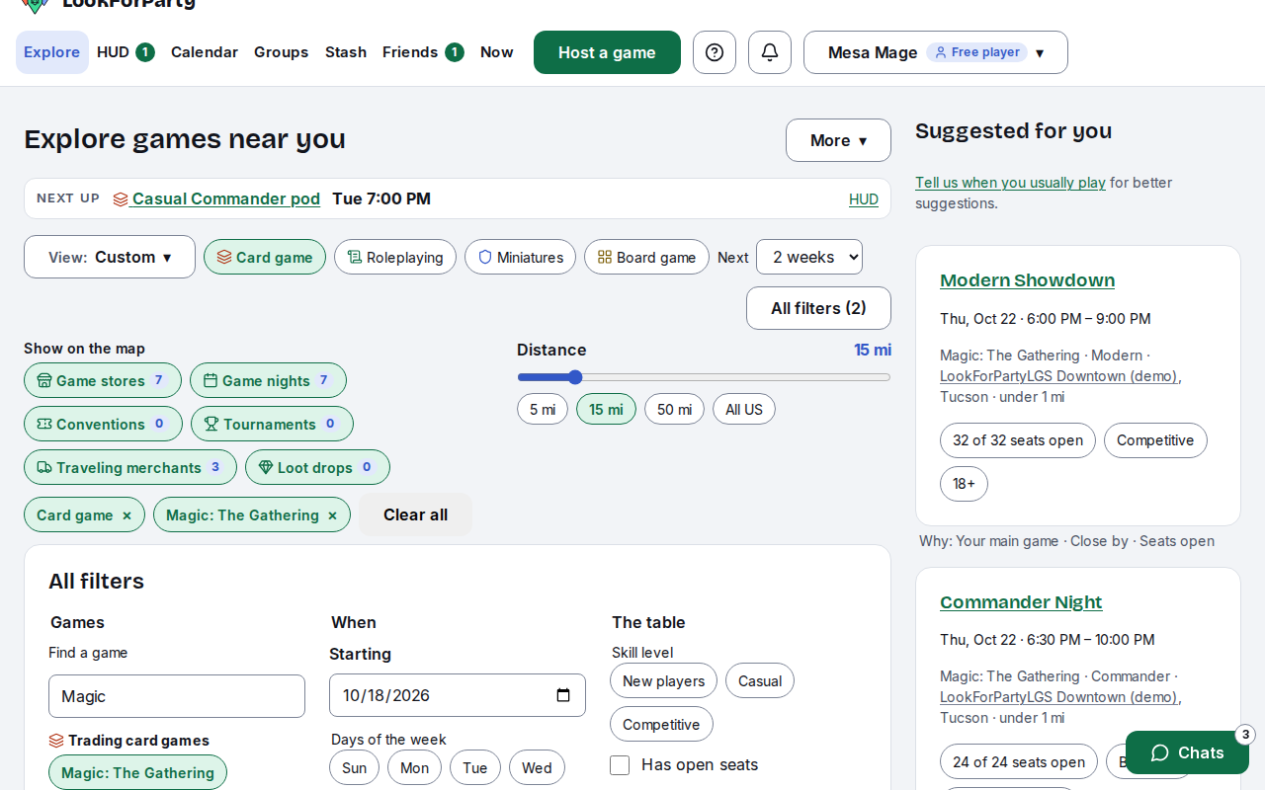Select the Mon day chip
The width and height of the screenshot is (1265, 790).
[414, 767]
